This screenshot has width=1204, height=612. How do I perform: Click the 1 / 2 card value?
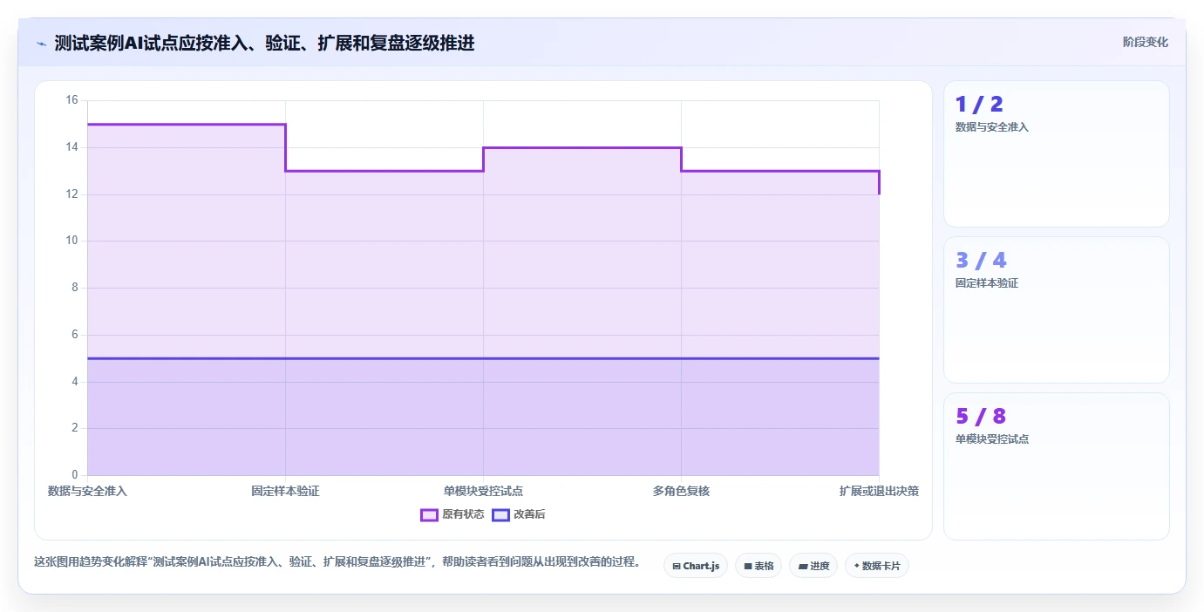coord(979,105)
